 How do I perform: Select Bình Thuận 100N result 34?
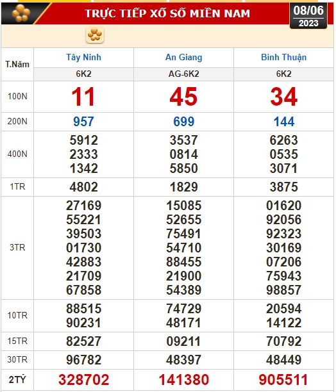click(x=283, y=97)
